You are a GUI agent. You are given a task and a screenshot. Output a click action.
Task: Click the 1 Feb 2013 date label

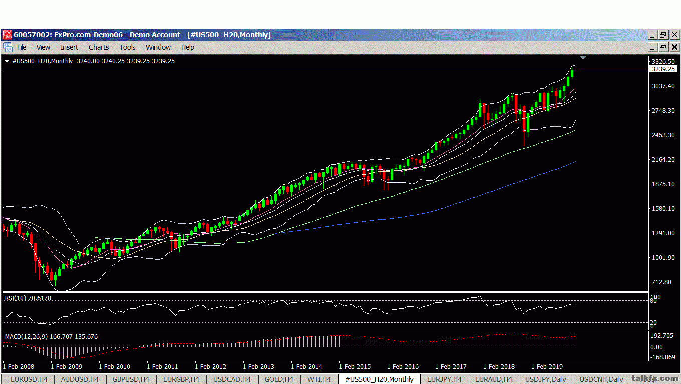(x=259, y=366)
